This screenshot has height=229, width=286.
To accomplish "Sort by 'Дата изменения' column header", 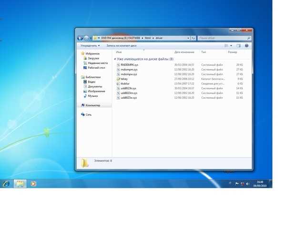I will 184,52.
